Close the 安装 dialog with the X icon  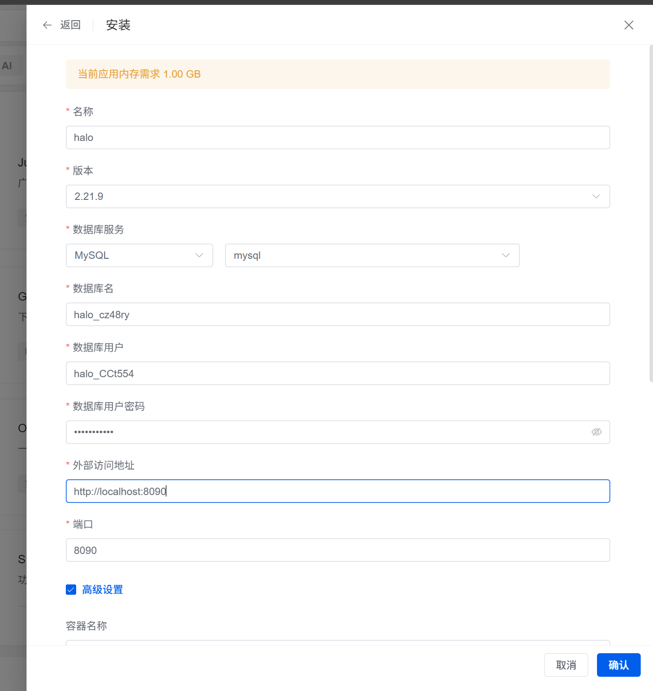pos(629,25)
